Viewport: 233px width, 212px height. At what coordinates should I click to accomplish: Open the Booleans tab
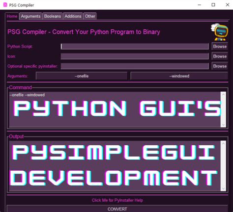(x=53, y=16)
